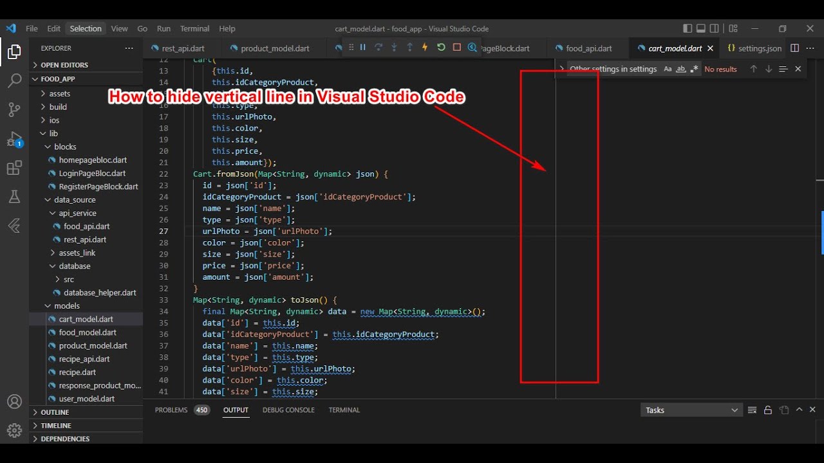Open the Source Control view

pos(14,109)
